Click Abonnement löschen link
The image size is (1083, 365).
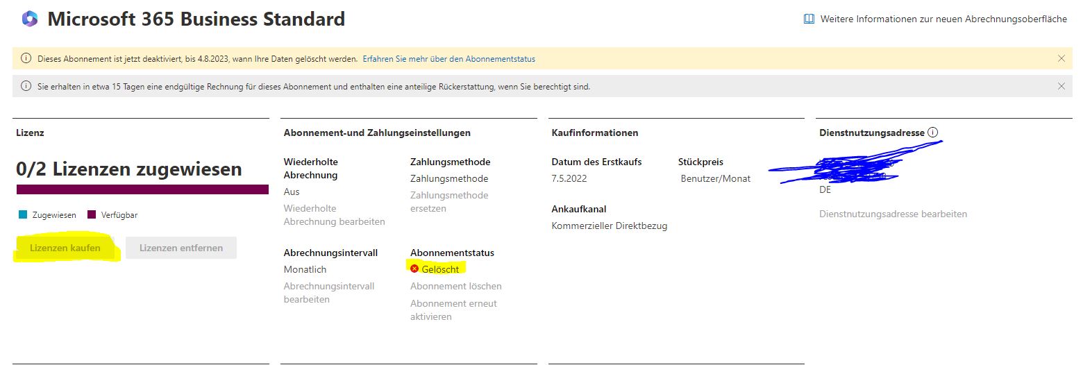[455, 286]
